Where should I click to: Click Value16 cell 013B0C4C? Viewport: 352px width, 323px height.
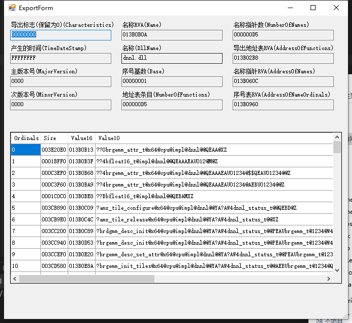82,219
